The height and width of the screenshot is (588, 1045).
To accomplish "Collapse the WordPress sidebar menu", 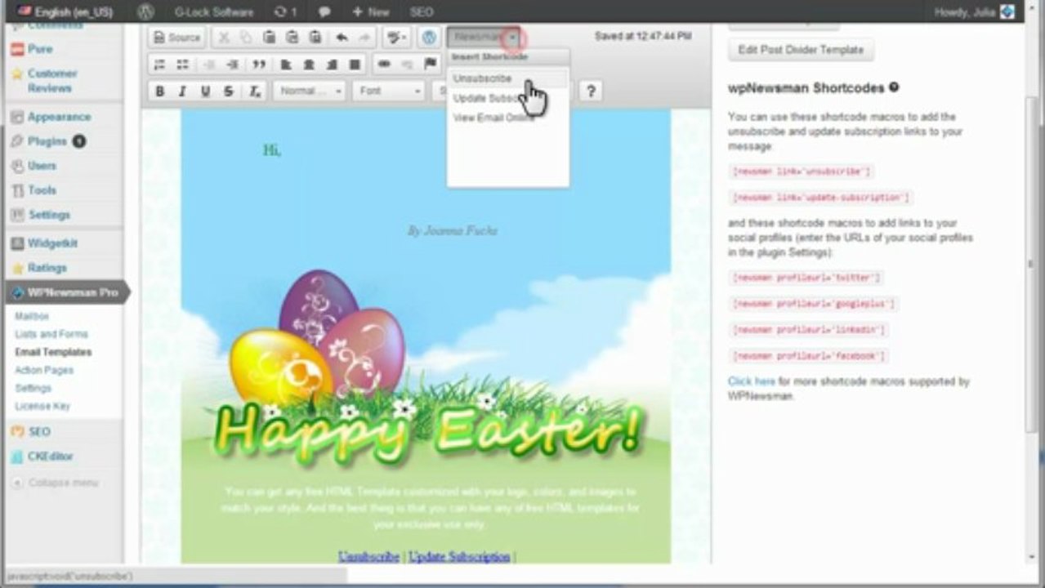I will pos(62,483).
